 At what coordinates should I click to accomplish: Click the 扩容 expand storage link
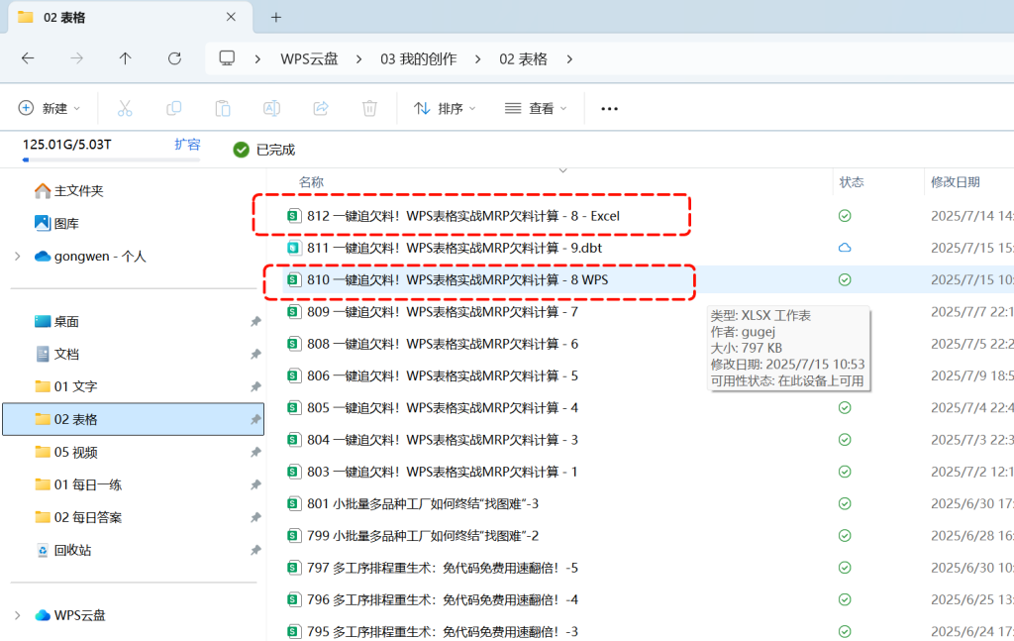click(187, 145)
